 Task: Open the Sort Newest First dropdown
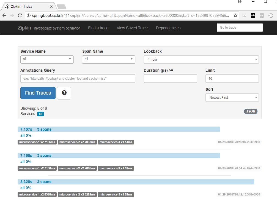point(232,98)
